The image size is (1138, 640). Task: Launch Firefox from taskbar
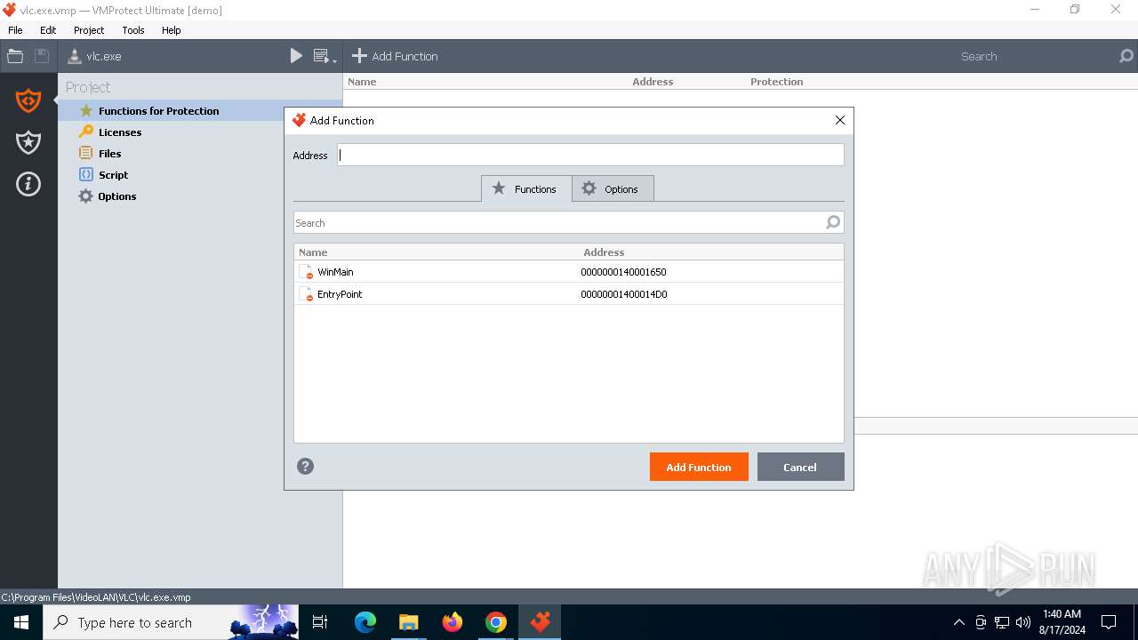pyautogui.click(x=453, y=622)
